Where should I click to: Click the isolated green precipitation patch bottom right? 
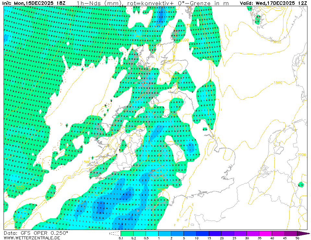301,185
